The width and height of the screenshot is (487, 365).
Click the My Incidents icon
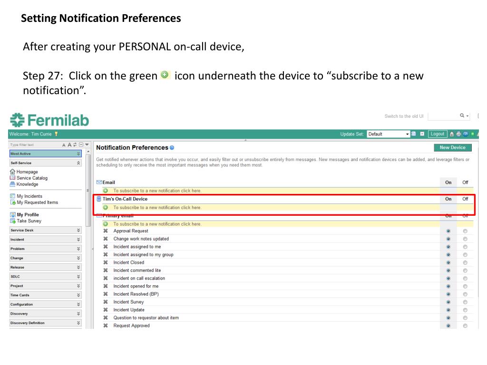(x=12, y=196)
